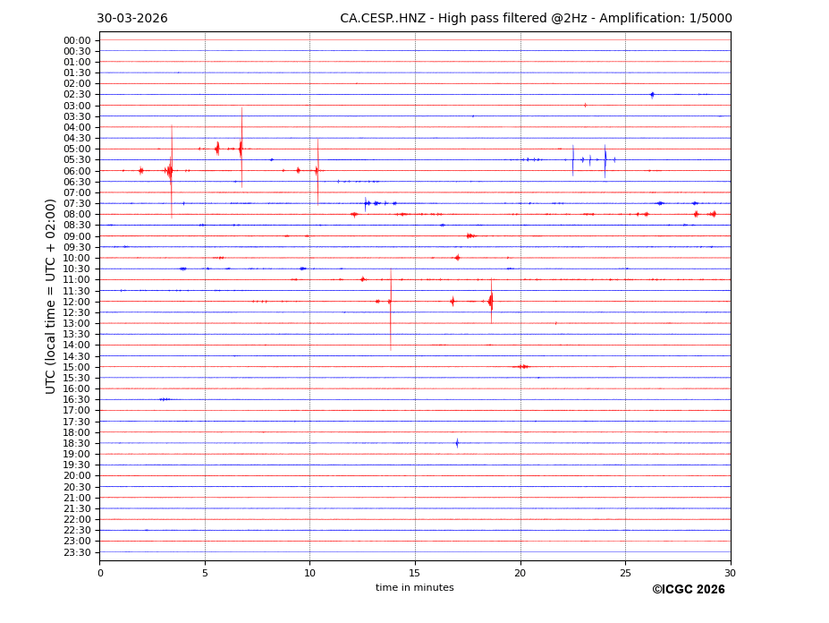Select the 23:30 time row label

click(x=76, y=552)
